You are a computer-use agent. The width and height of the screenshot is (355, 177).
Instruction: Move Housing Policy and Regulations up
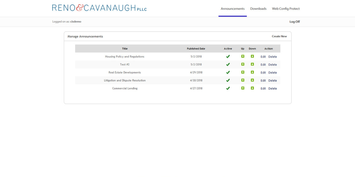[x=243, y=56]
